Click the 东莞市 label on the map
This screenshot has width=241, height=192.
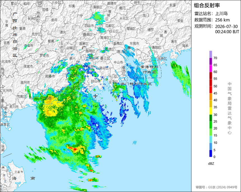click(x=134, y=44)
